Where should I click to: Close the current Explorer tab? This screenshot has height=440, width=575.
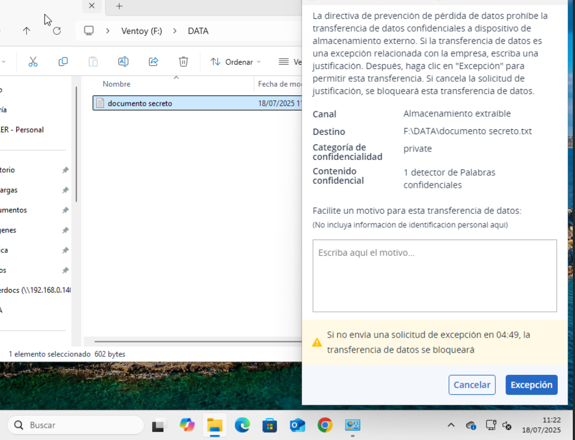tap(92, 6)
